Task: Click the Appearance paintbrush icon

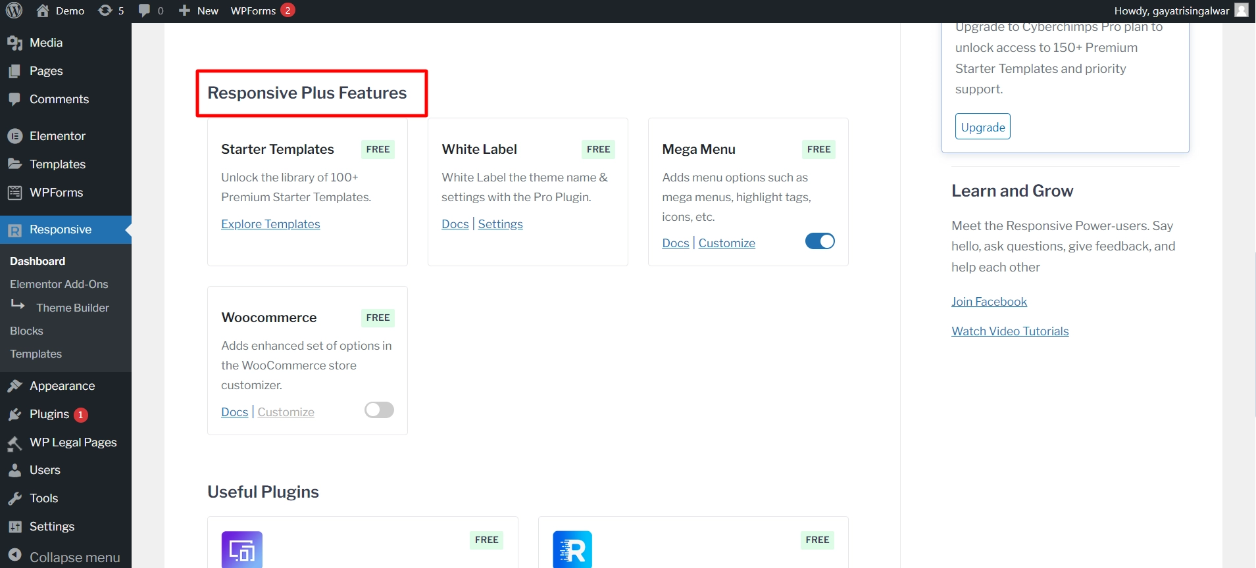Action: [14, 386]
